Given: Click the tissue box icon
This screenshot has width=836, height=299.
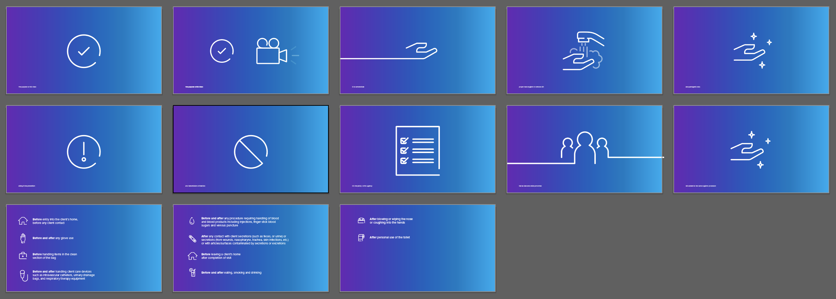Looking at the screenshot, I should click(361, 220).
